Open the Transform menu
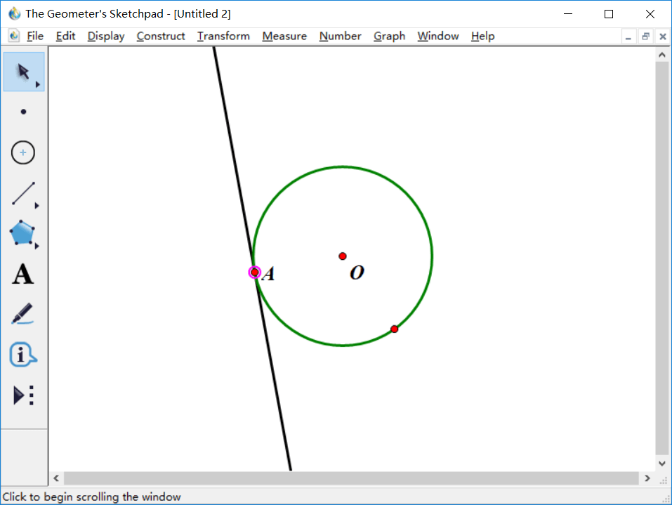The width and height of the screenshot is (672, 505). 223,36
